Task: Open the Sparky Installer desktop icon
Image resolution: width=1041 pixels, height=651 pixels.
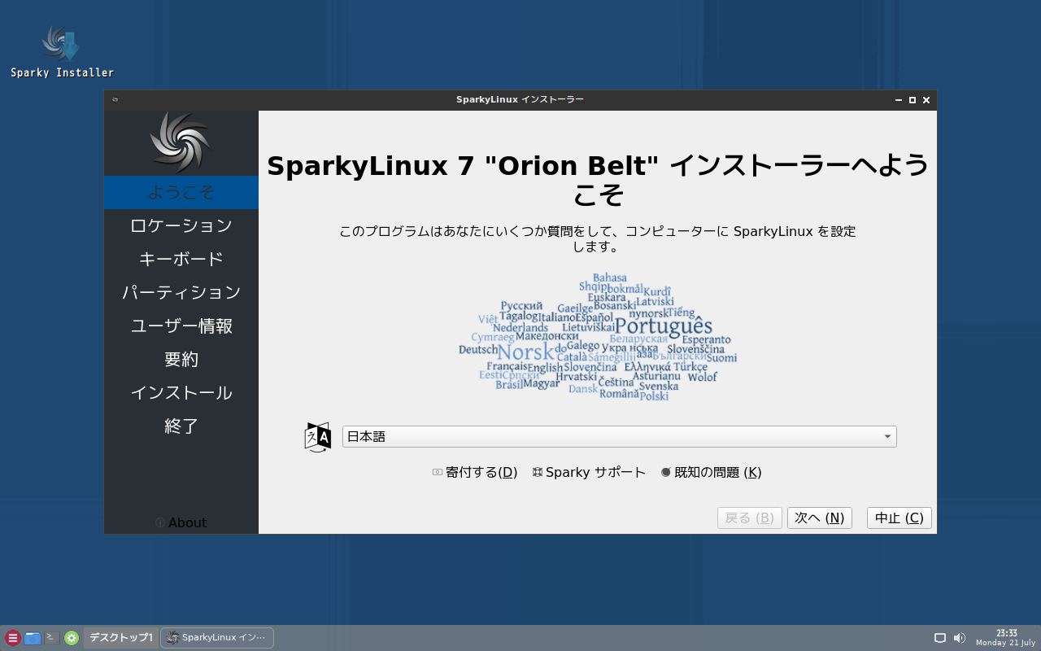Action: coord(62,52)
